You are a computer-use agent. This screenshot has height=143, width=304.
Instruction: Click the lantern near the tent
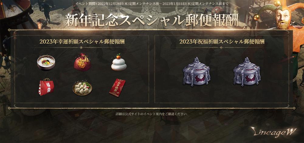(x=40, y=25)
